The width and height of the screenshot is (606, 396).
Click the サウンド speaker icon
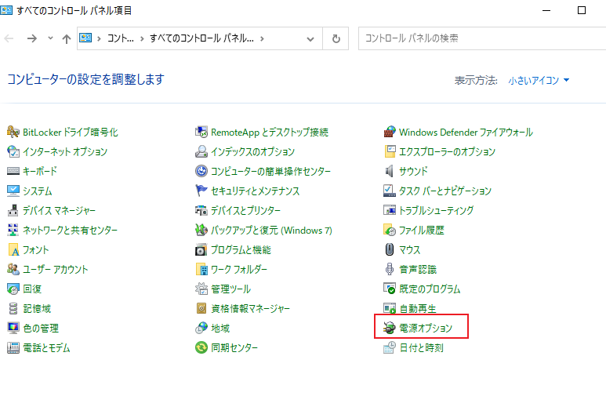(390, 171)
